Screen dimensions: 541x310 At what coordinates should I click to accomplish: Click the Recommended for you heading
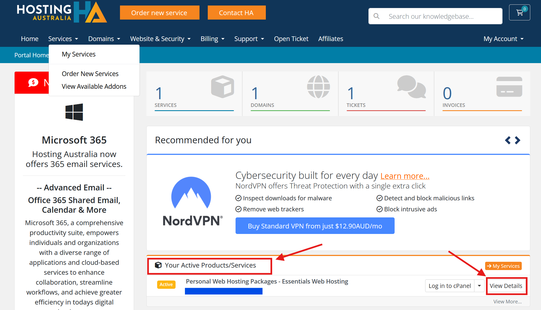click(x=203, y=140)
